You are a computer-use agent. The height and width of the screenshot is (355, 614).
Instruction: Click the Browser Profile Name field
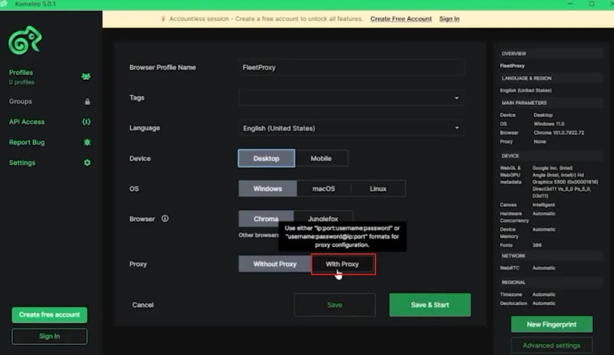(351, 68)
